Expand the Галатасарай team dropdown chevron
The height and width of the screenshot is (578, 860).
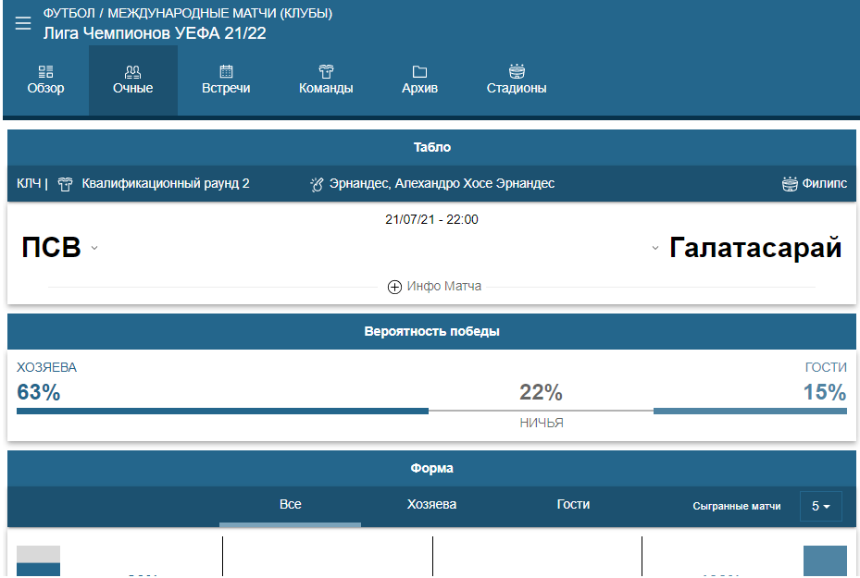pos(654,248)
